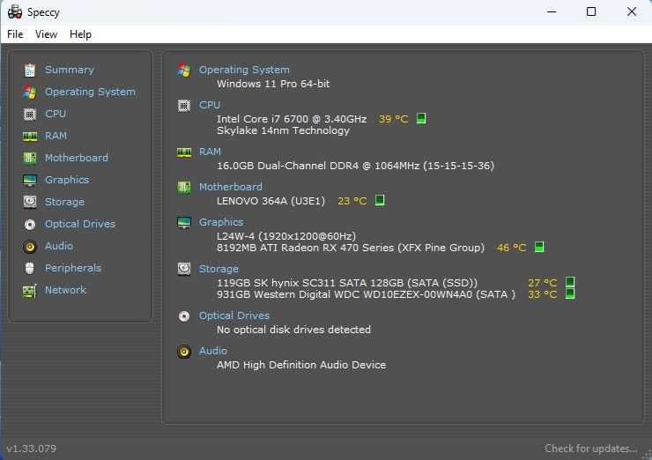The width and height of the screenshot is (652, 460).
Task: Click the Motherboard icon in the sidebar
Action: (x=30, y=158)
